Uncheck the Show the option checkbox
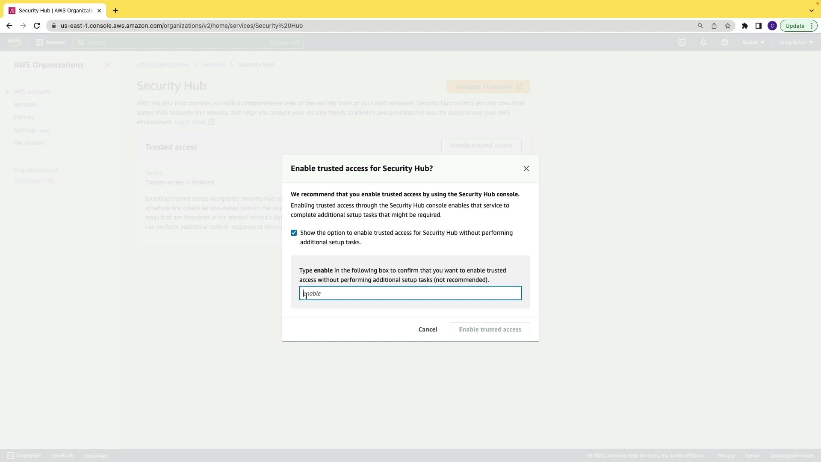The width and height of the screenshot is (821, 462). pos(294,233)
